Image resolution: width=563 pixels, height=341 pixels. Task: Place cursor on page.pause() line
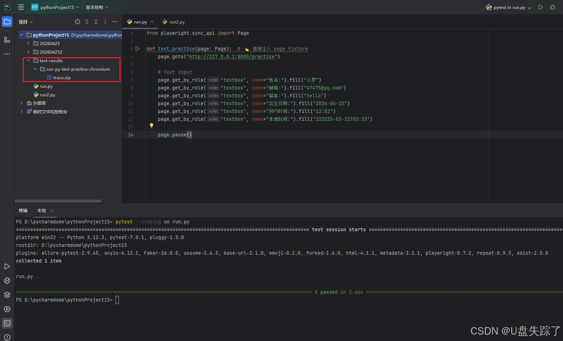coord(175,135)
